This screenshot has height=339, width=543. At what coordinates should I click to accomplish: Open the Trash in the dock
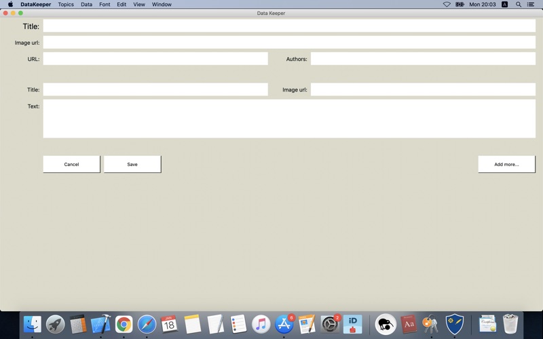pyautogui.click(x=510, y=324)
